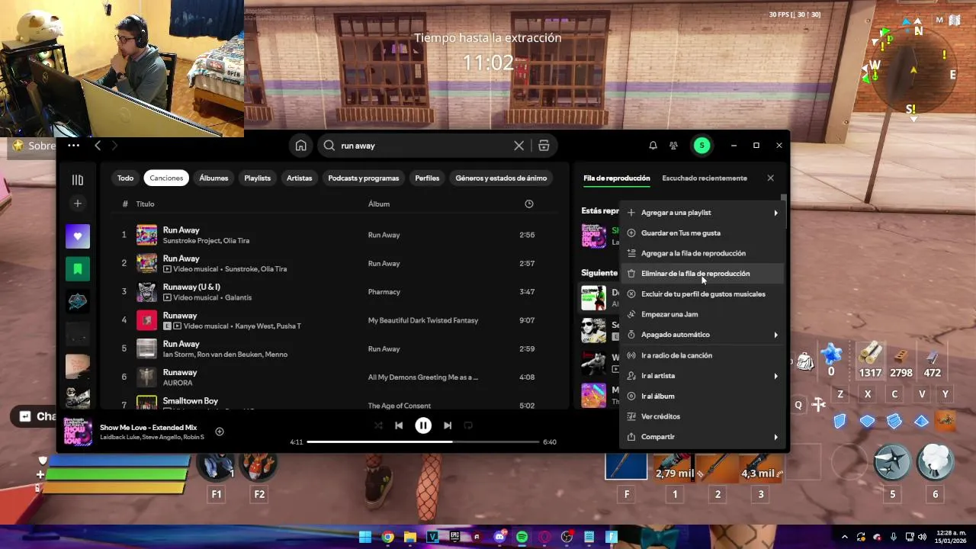976x549 pixels.
Task: Open Windows Start button on taskbar
Action: 365,537
